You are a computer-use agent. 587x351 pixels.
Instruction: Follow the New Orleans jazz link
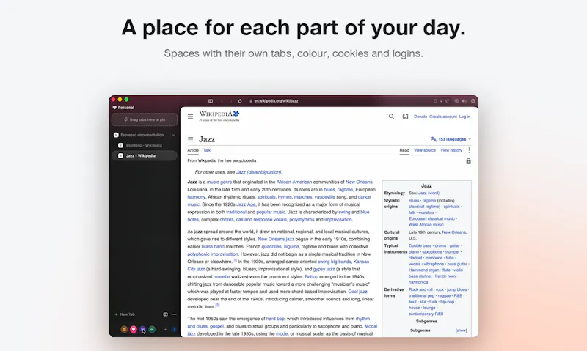coord(276,239)
